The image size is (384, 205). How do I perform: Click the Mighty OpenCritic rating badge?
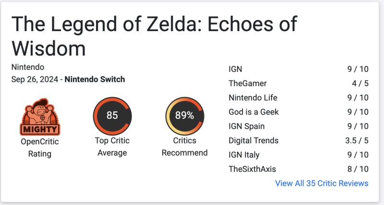[39, 117]
